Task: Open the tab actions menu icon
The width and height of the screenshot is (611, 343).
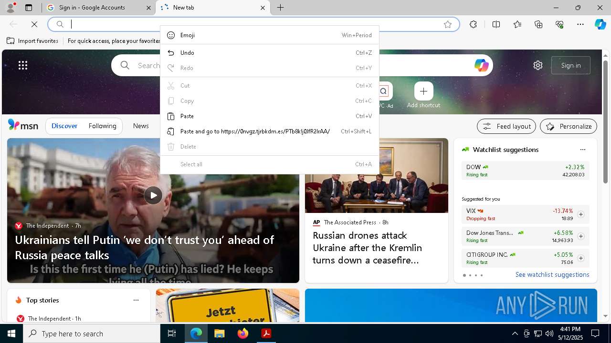Action: [x=29, y=8]
